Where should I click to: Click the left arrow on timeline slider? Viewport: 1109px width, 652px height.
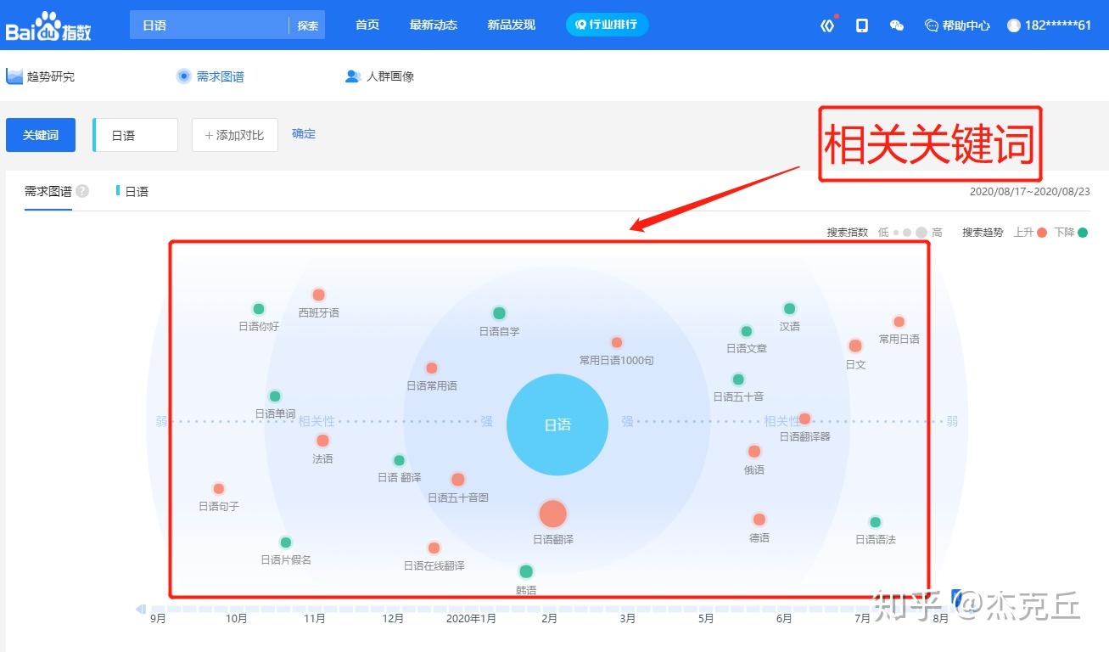[x=140, y=609]
